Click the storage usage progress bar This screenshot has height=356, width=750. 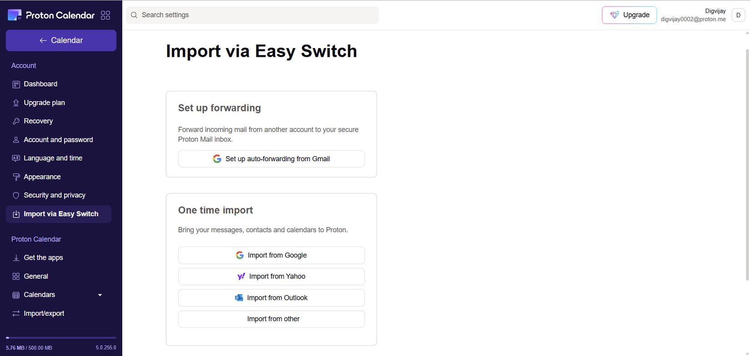(x=61, y=337)
